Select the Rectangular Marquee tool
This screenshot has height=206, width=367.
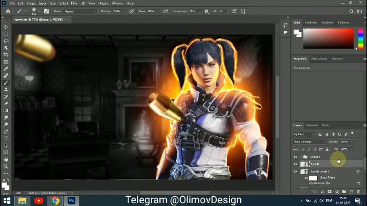click(6, 34)
